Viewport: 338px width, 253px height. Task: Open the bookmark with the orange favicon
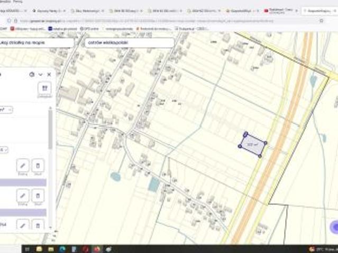154,28
